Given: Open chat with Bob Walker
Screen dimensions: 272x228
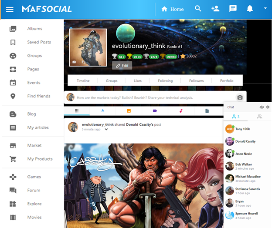Looking at the screenshot, I should (247, 166).
